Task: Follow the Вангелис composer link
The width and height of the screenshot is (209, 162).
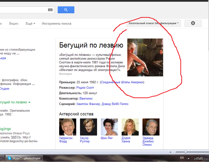Action: click(86, 98)
